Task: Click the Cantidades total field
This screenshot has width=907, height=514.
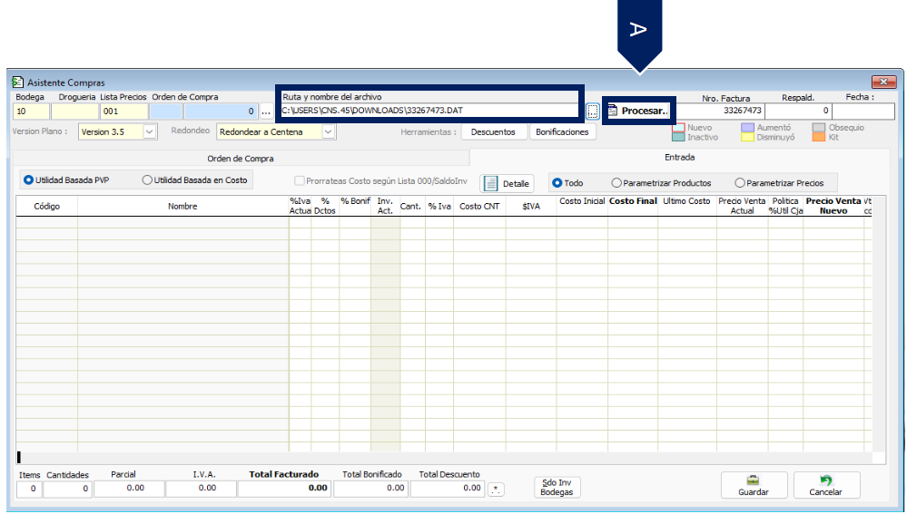Action: pos(67,490)
